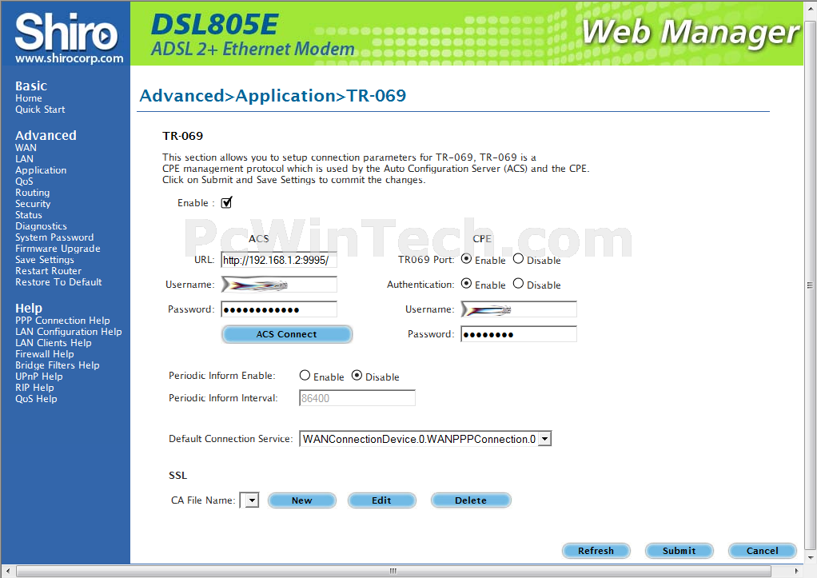Open LAN Configuration Help
This screenshot has height=578, width=817.
pos(69,332)
